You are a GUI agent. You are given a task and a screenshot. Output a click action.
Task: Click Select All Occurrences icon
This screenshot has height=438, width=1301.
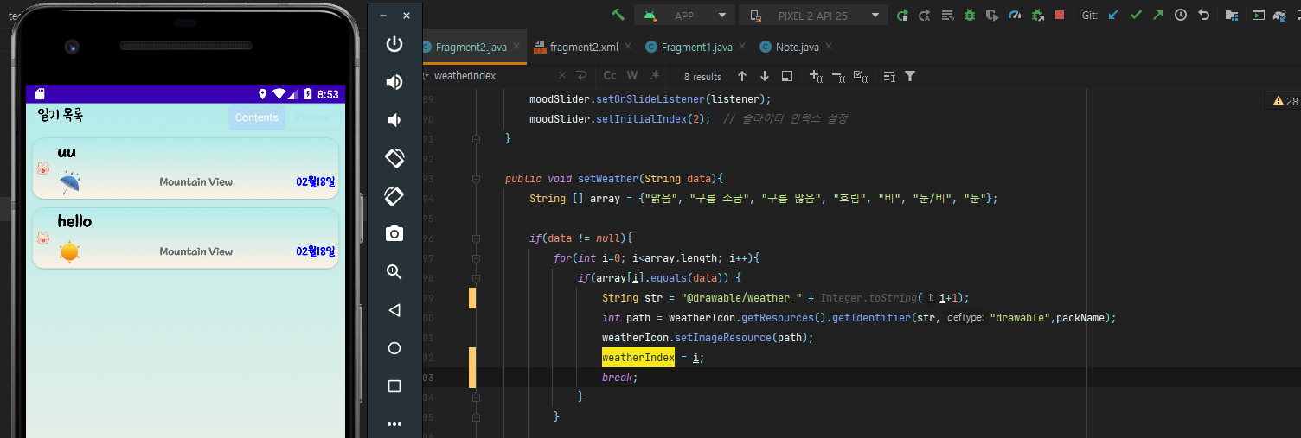(861, 76)
